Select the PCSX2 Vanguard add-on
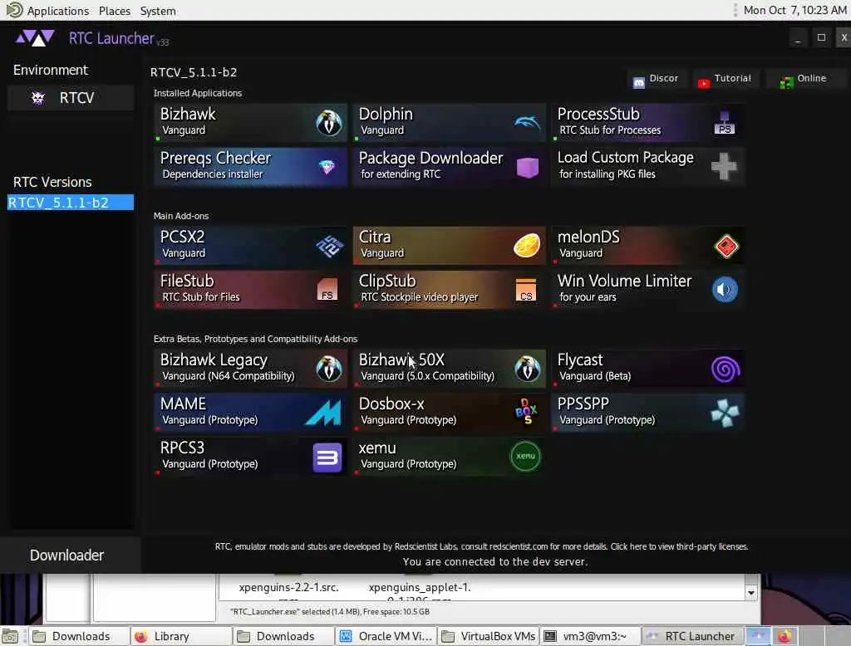 (250, 246)
